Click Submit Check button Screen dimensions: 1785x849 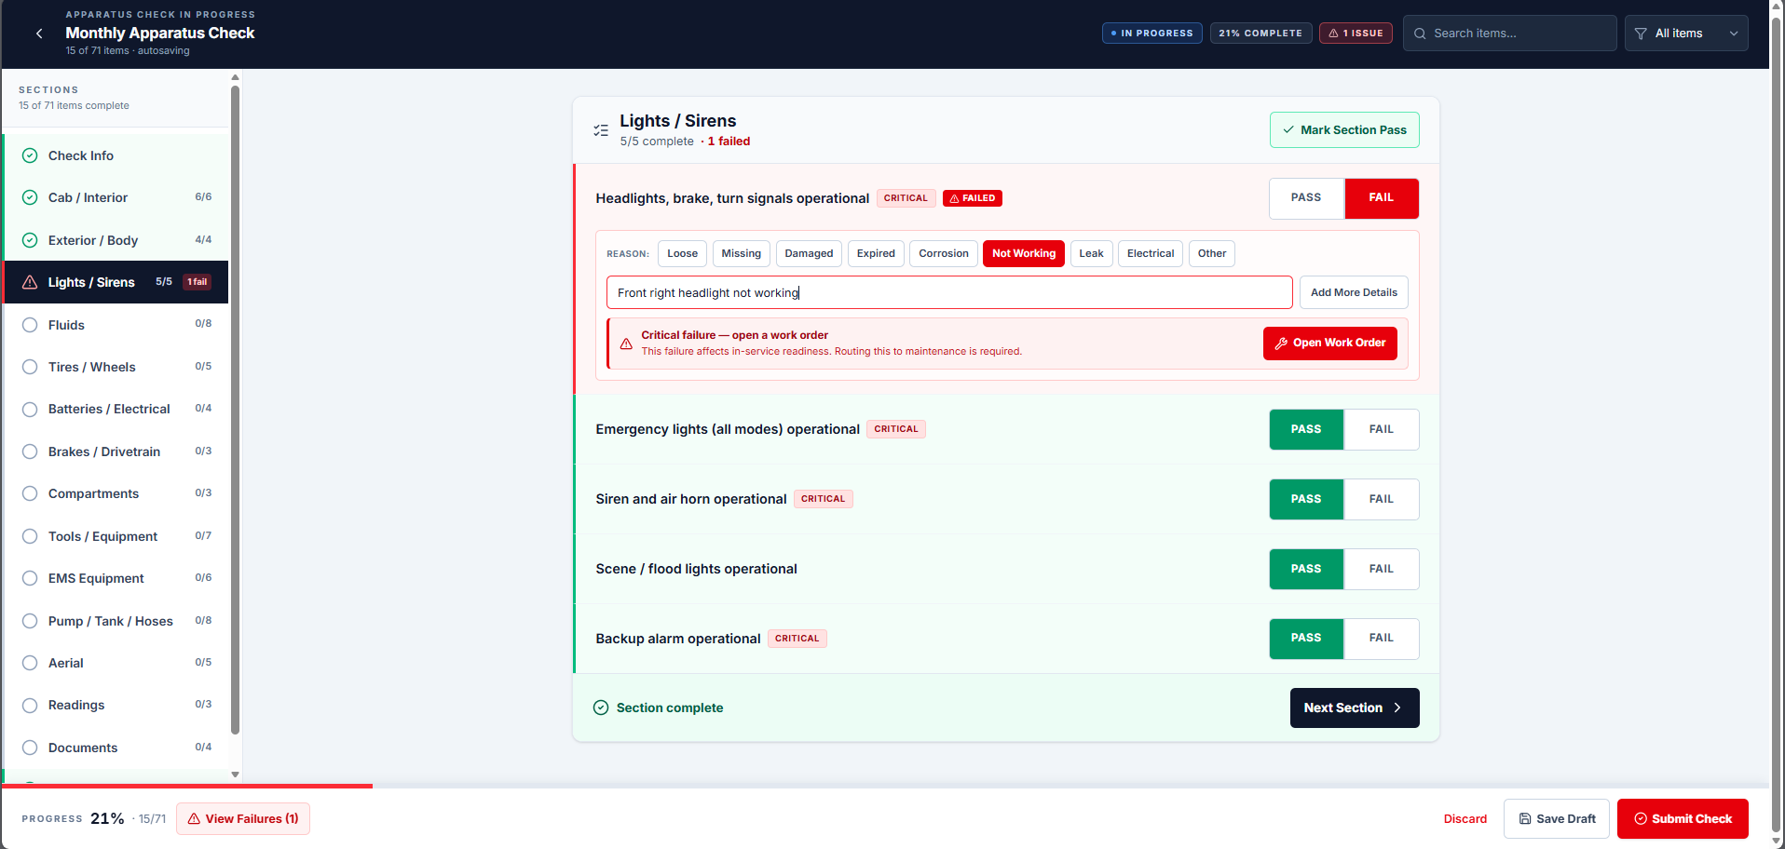1683,819
